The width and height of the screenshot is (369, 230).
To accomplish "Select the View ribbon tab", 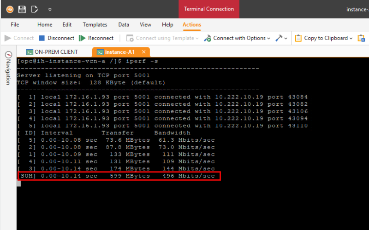I will click(145, 25).
